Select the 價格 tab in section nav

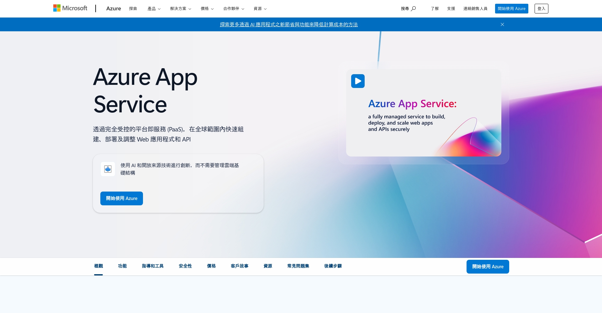(211, 266)
